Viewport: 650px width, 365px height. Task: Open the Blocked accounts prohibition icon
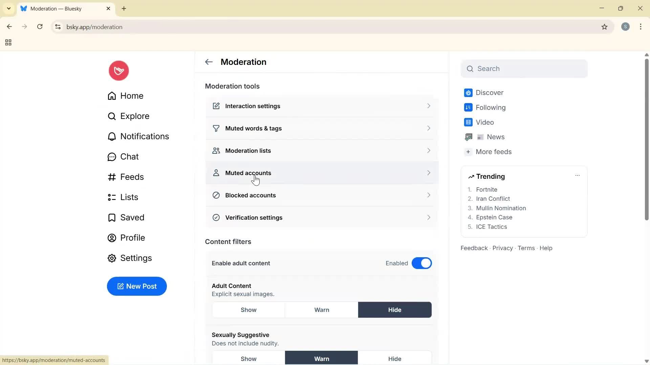pos(216,195)
